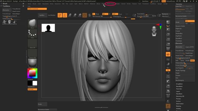Click the Divide button in Geometry panel
The width and height of the screenshot is (198, 111).
(180, 22)
